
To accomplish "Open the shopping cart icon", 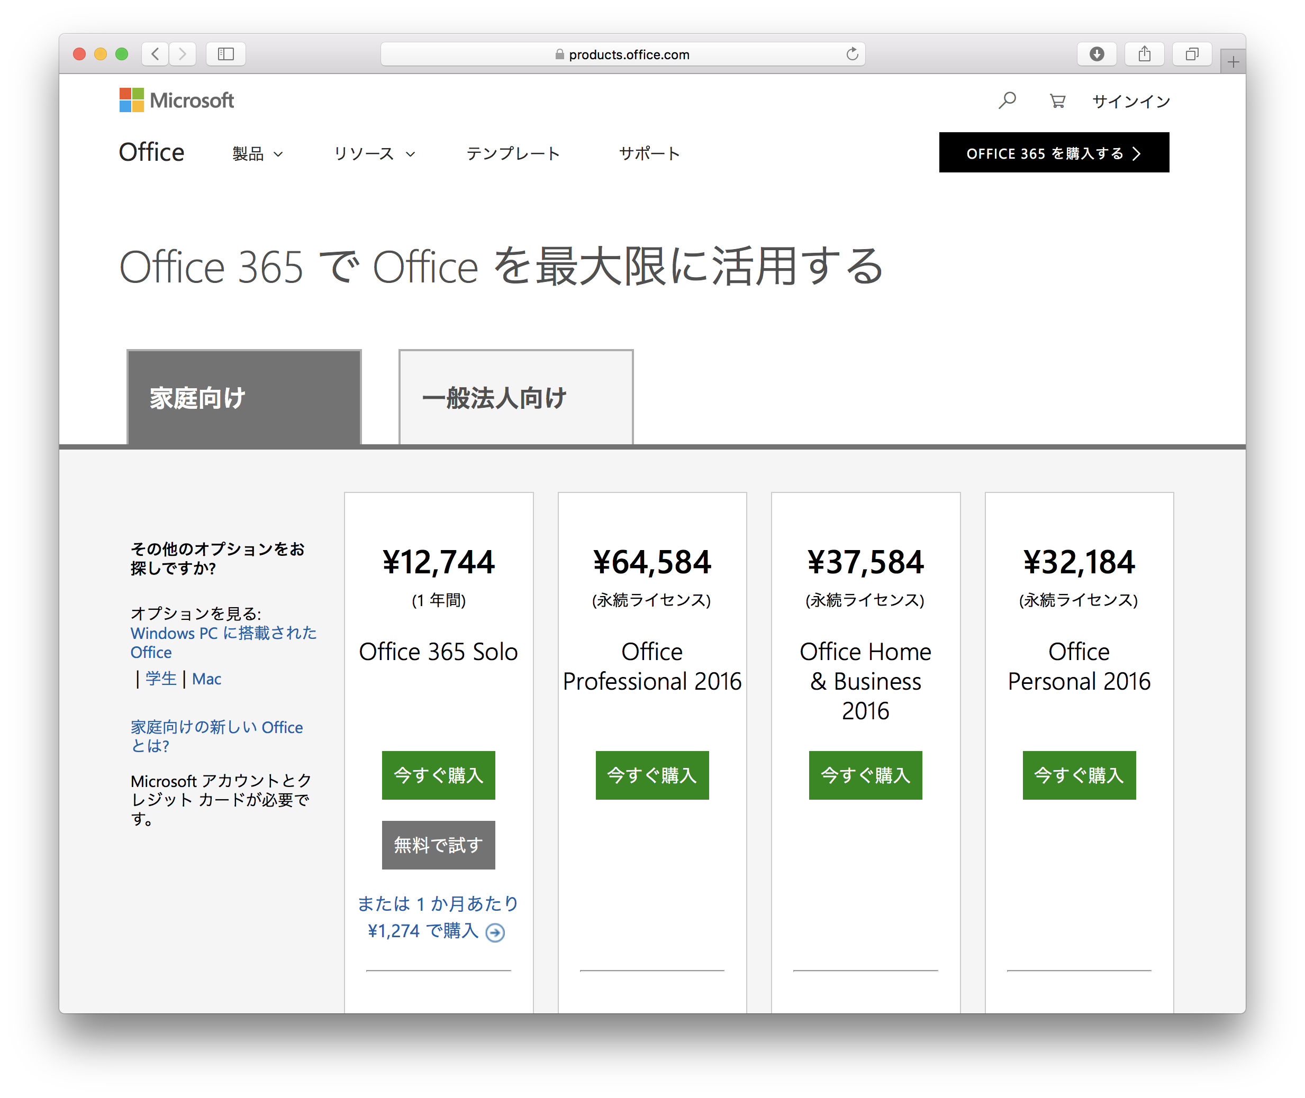I will pyautogui.click(x=1057, y=101).
